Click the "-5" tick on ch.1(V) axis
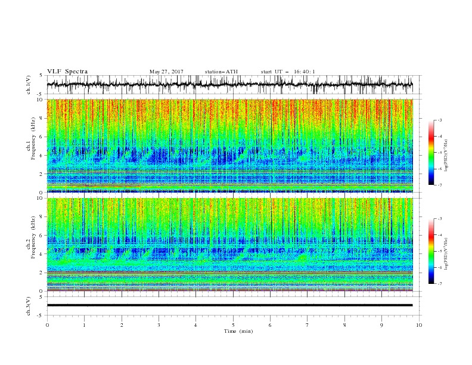 [x=41, y=94]
